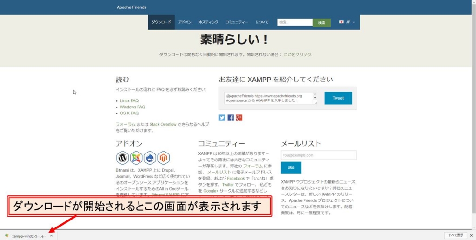This screenshot has height=240, width=476.
Task: Open the Drupal add-on icon
Action: 150,158
